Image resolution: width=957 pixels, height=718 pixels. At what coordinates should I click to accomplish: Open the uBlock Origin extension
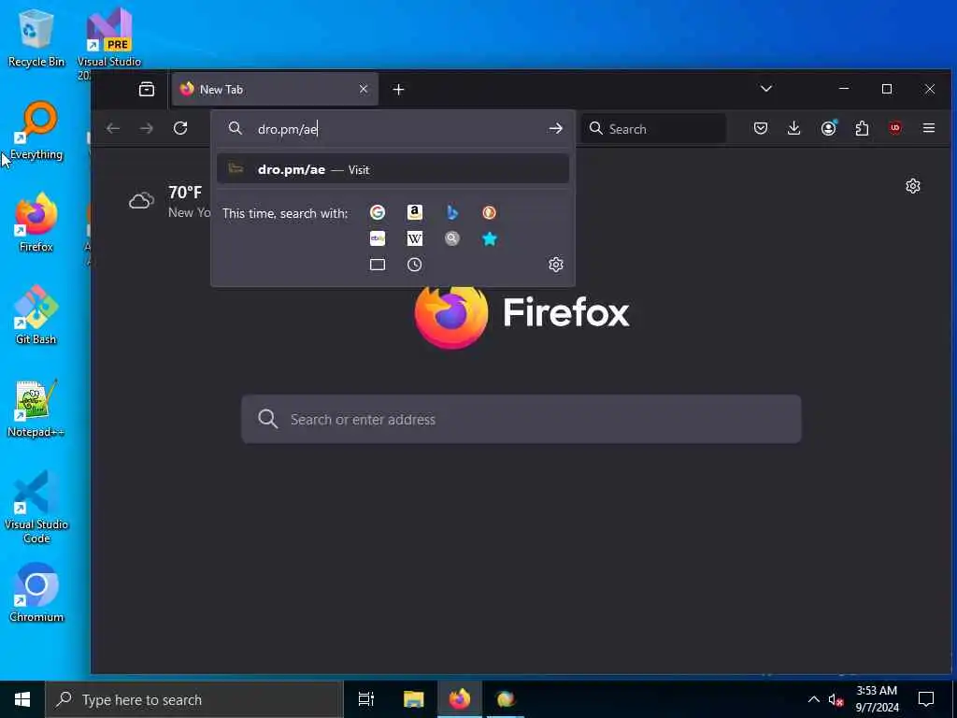click(x=895, y=128)
